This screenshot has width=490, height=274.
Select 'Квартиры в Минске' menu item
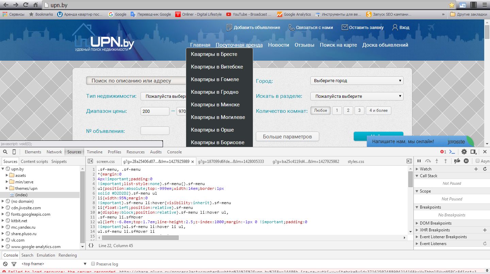click(x=215, y=105)
